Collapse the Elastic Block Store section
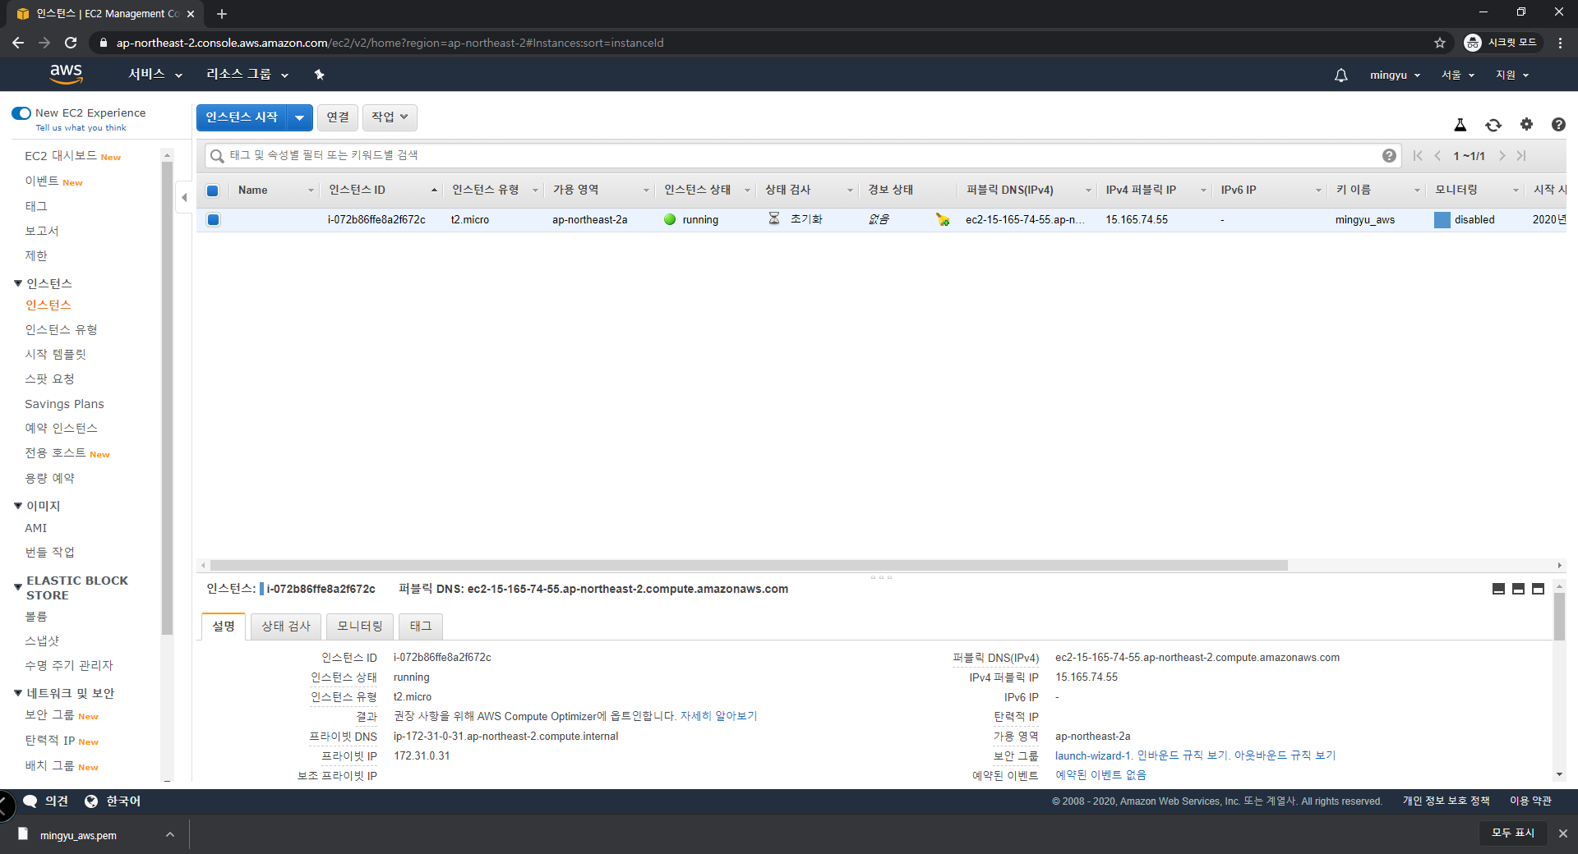Image resolution: width=1578 pixels, height=854 pixels. [x=18, y=587]
